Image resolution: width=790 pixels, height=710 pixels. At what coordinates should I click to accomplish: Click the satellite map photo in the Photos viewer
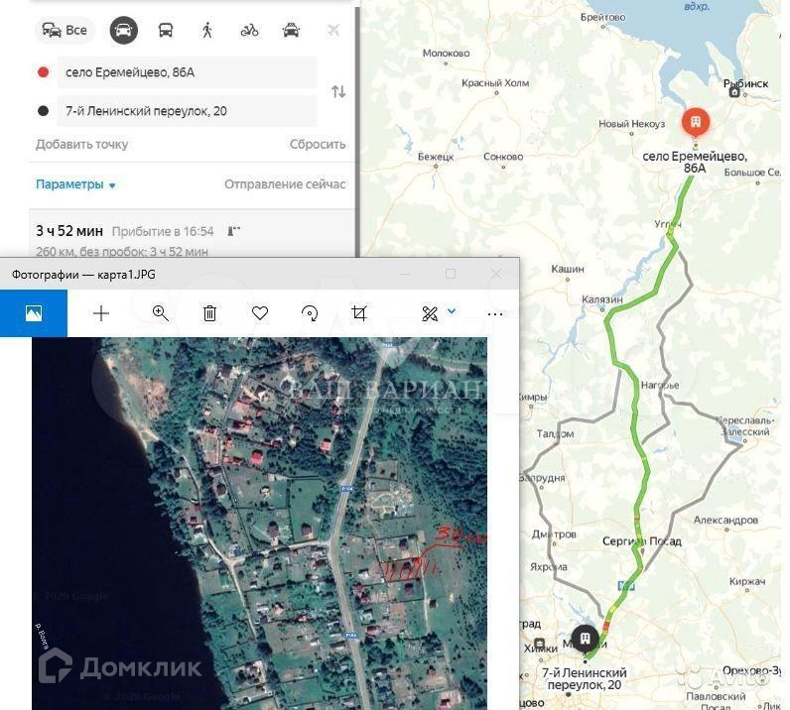point(259,524)
